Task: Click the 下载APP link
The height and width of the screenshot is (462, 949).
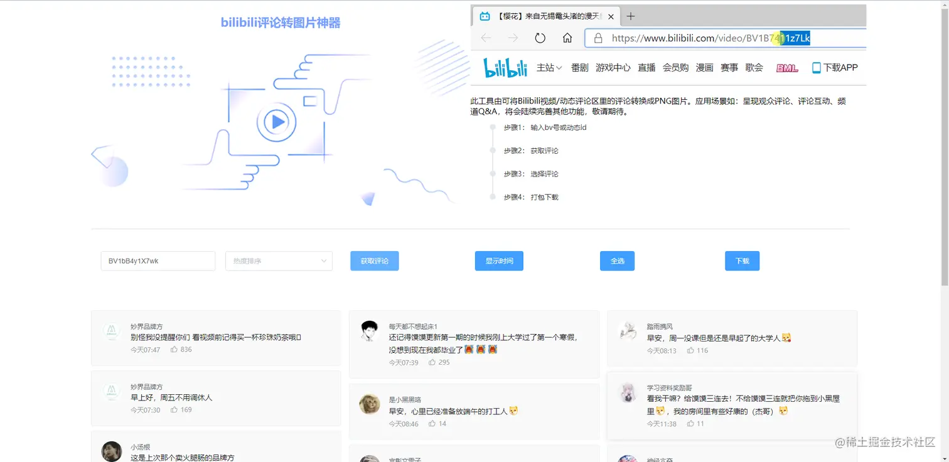Action: tap(835, 68)
